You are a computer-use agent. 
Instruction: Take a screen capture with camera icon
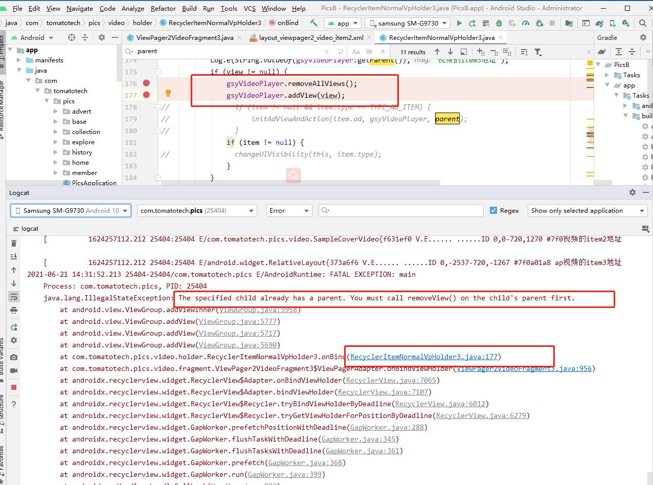(x=14, y=357)
